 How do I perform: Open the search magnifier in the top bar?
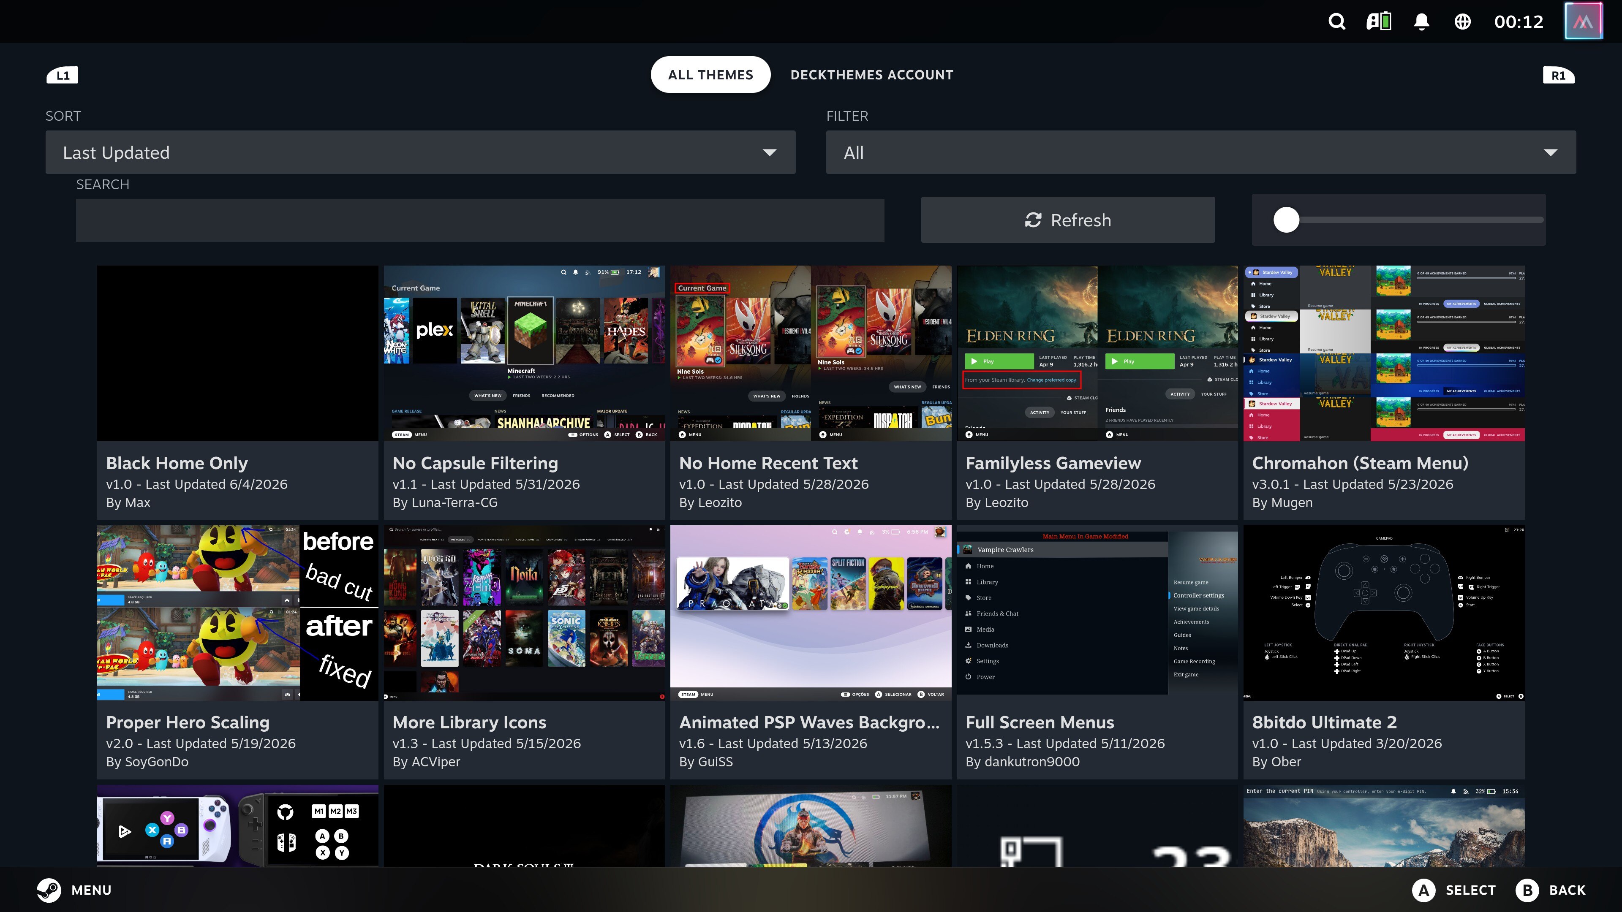[x=1337, y=22]
